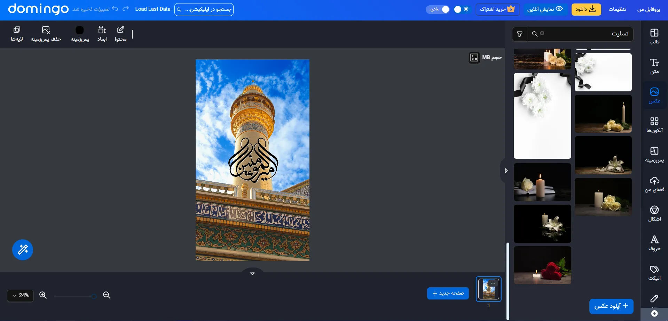Choose the red roses with candle photo
The height and width of the screenshot is (321, 668).
pos(542,265)
